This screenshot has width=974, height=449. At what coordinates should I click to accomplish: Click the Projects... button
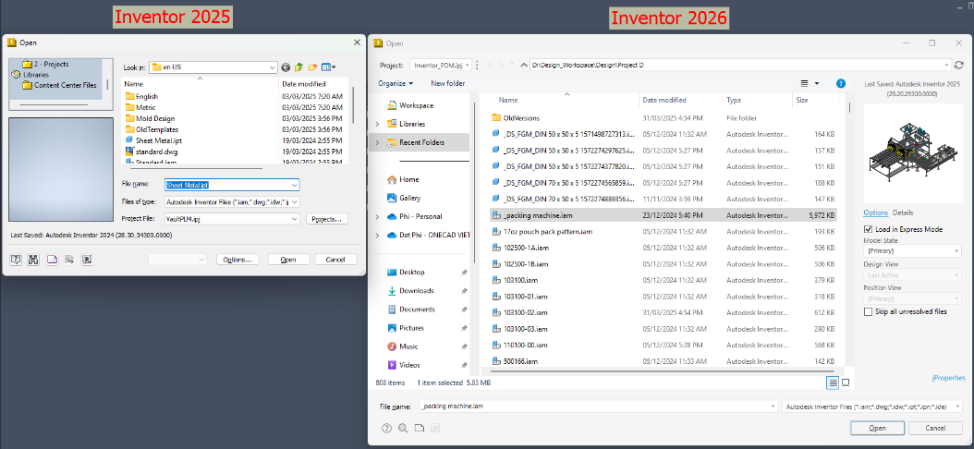click(327, 219)
